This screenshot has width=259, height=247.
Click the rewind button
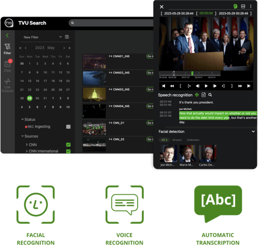click(x=172, y=86)
